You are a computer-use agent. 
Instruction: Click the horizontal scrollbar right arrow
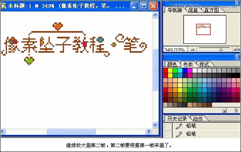point(148,131)
